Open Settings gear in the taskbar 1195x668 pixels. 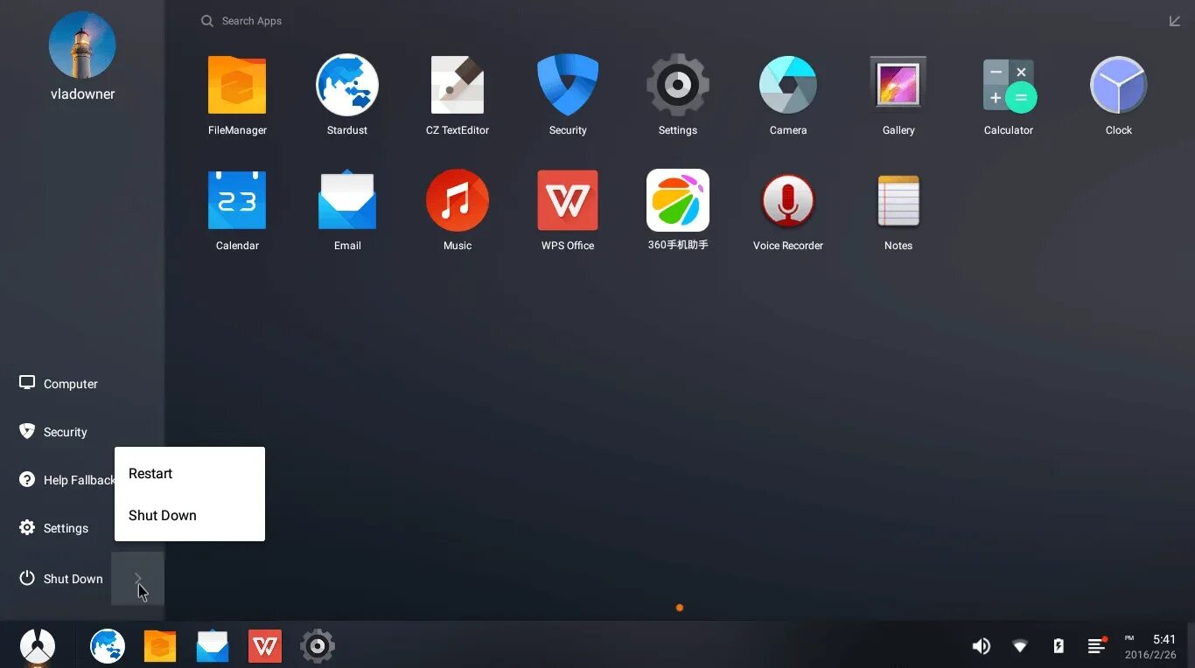point(318,646)
